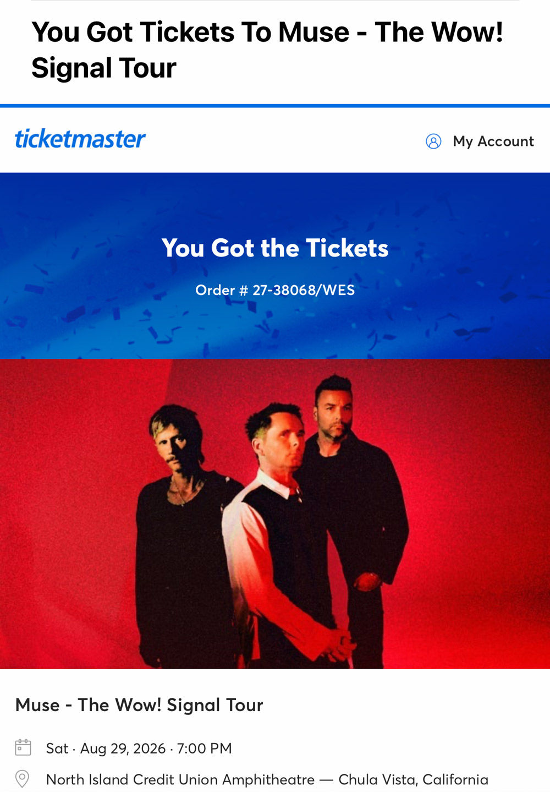Open North Island Credit Union Amphitheatre venue text

[180, 779]
